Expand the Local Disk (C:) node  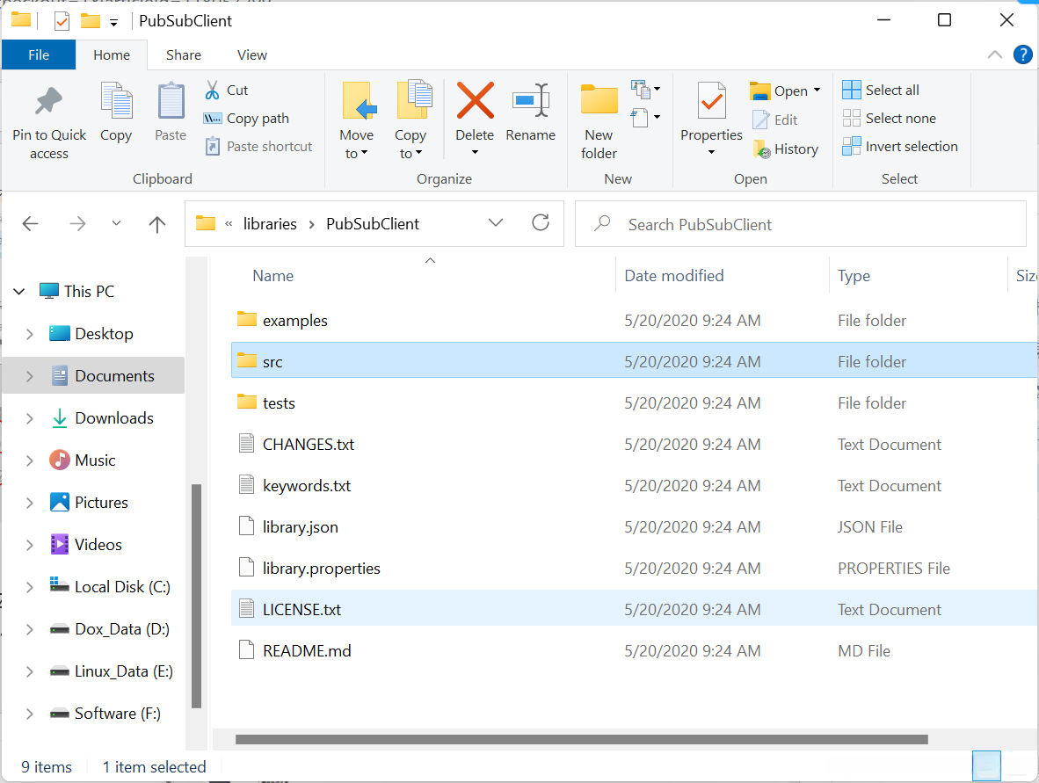[29, 587]
